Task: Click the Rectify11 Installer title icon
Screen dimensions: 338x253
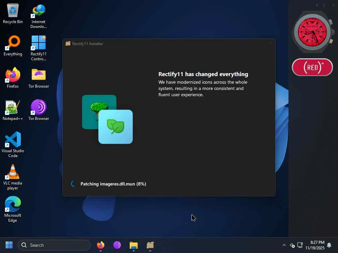Action: click(68, 43)
